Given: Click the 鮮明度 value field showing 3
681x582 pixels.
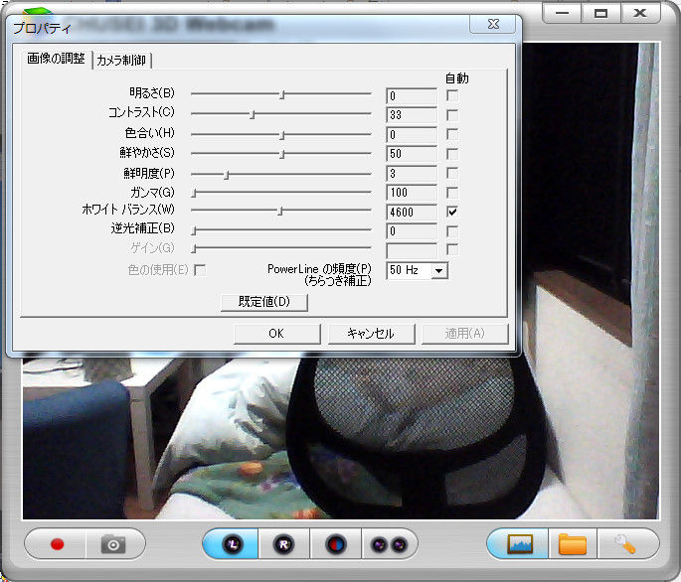Looking at the screenshot, I should (x=412, y=174).
